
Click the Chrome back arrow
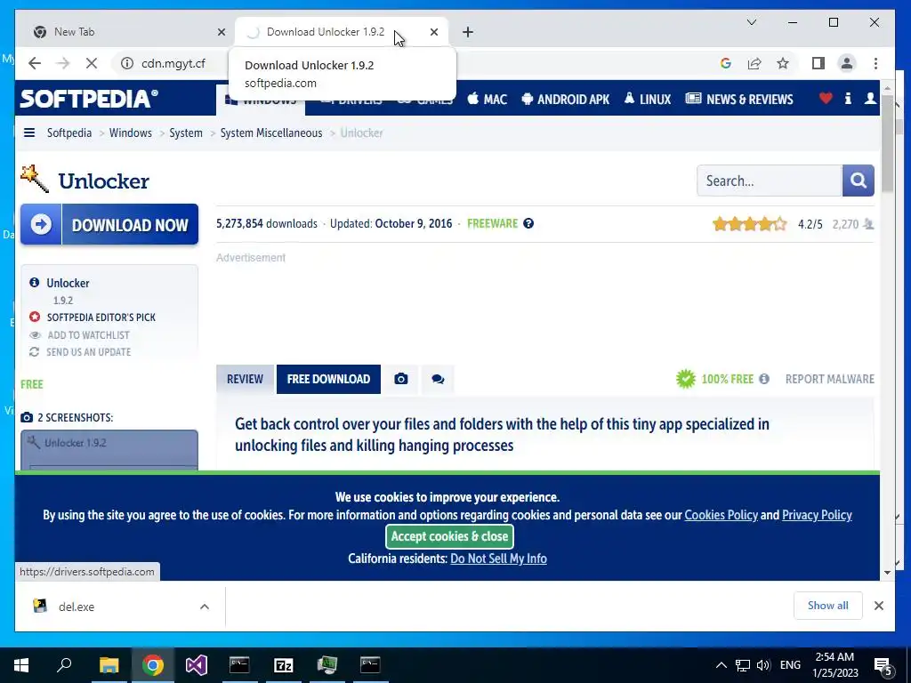[x=35, y=63]
